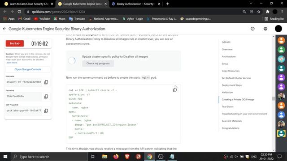Click Check my progress button
This screenshot has height=161, width=287.
(x=98, y=64)
